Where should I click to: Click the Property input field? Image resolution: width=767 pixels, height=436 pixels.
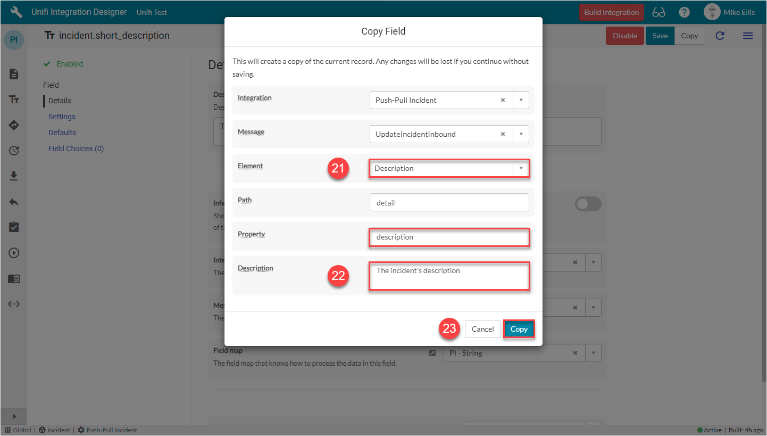tap(449, 237)
